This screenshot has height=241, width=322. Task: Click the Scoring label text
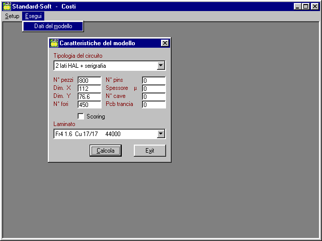pyautogui.click(x=96, y=116)
